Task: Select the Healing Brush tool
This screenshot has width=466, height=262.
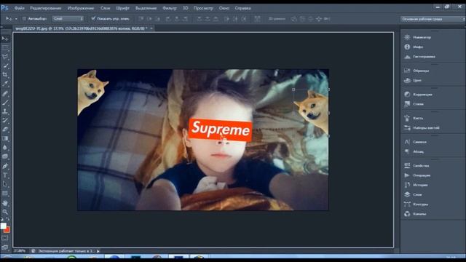Action: (x=5, y=94)
